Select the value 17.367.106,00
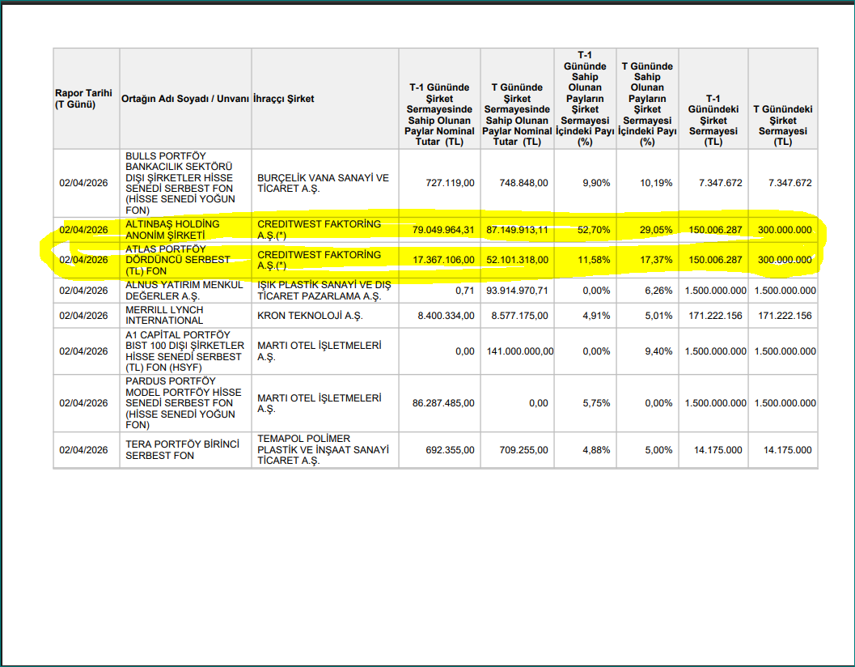The height and width of the screenshot is (667, 855). 443,260
